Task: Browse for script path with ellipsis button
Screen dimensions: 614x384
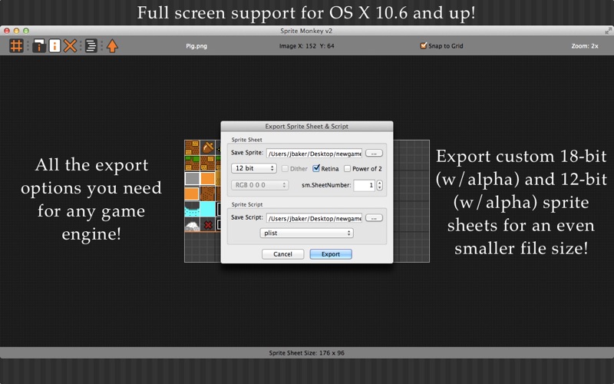Action: coord(374,218)
